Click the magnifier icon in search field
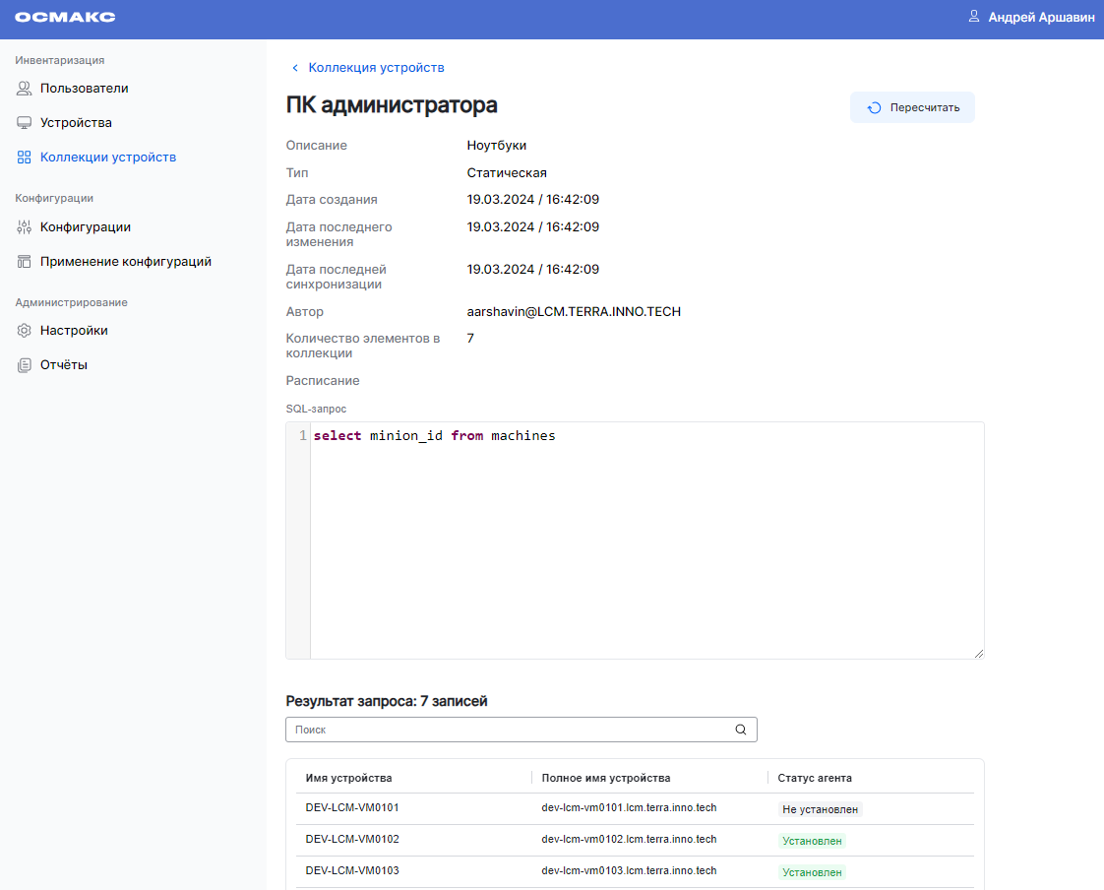Image resolution: width=1104 pixels, height=890 pixels. [x=741, y=730]
